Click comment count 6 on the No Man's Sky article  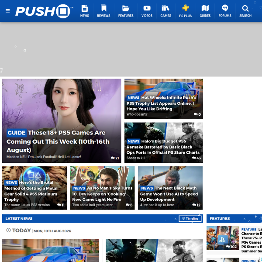point(129,205)
